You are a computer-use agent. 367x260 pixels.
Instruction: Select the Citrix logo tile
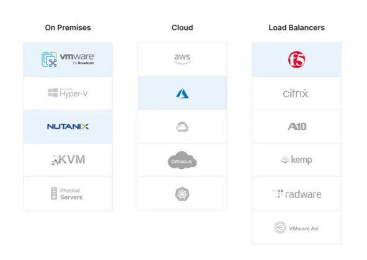pos(296,93)
